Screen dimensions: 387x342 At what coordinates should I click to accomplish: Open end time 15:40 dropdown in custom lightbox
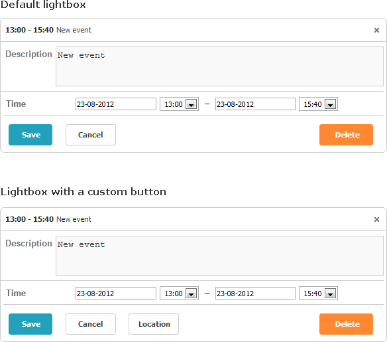[318, 294]
